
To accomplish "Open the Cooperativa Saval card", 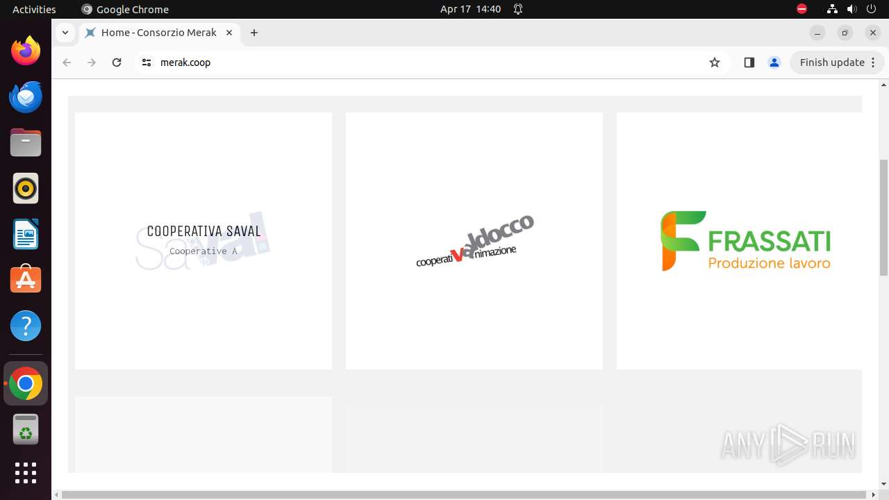I will 203,241.
